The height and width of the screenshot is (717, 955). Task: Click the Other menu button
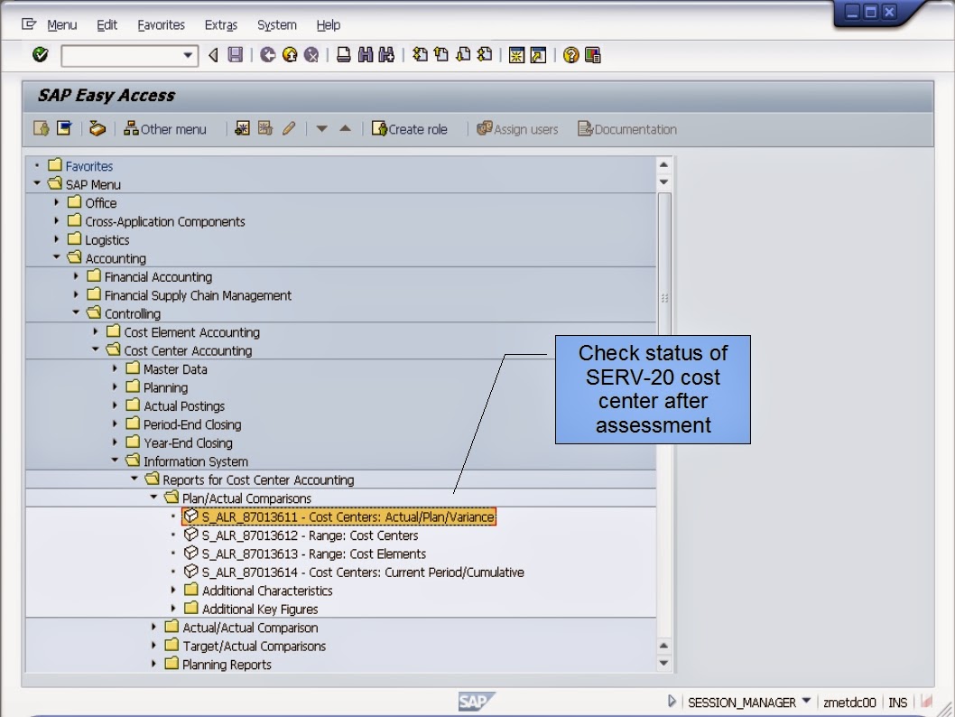pyautogui.click(x=165, y=129)
